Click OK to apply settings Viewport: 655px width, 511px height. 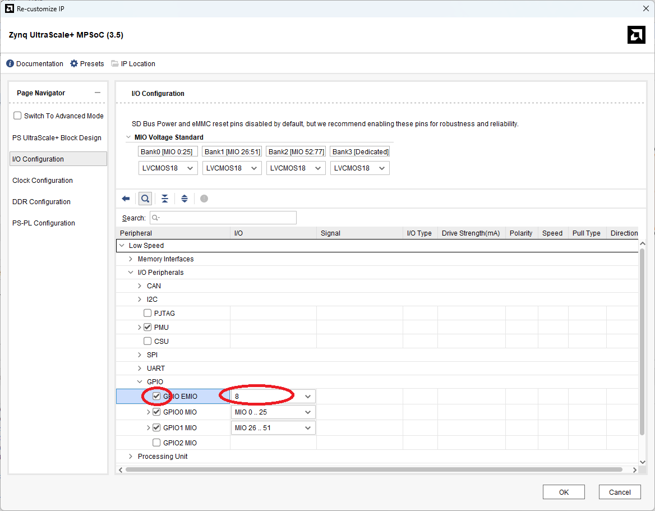(x=564, y=492)
